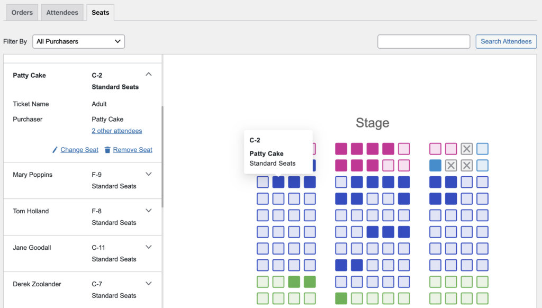Viewport: 542px width, 308px height.
Task: Pick the rightmost filled green seat in the left section
Action: pyautogui.click(x=310, y=282)
